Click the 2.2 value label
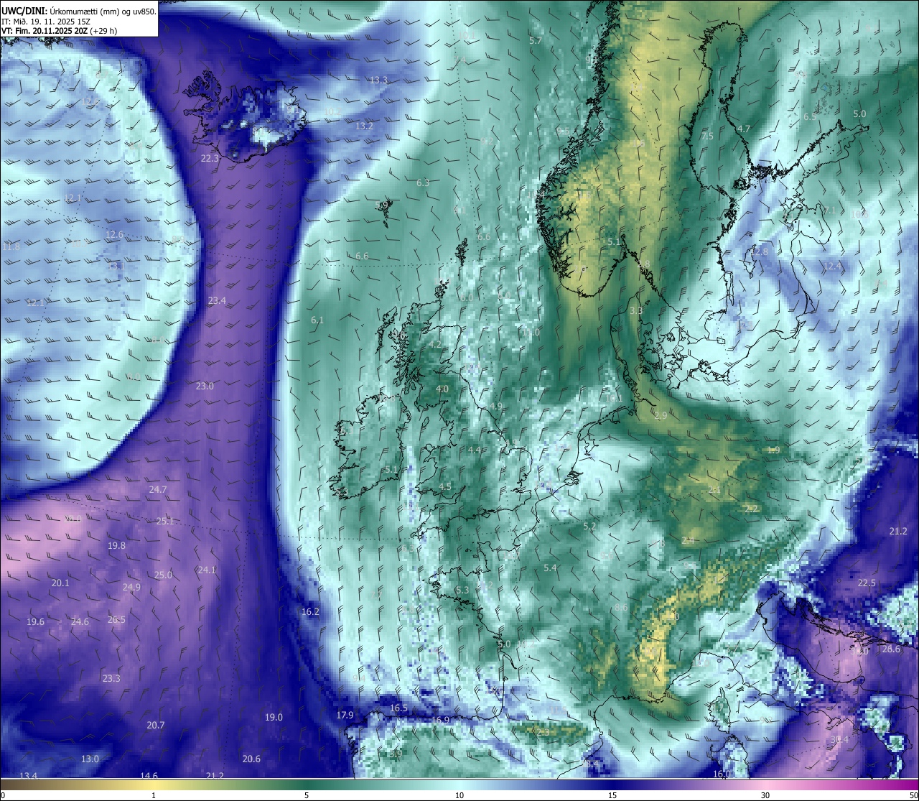919x801 pixels. coord(752,509)
